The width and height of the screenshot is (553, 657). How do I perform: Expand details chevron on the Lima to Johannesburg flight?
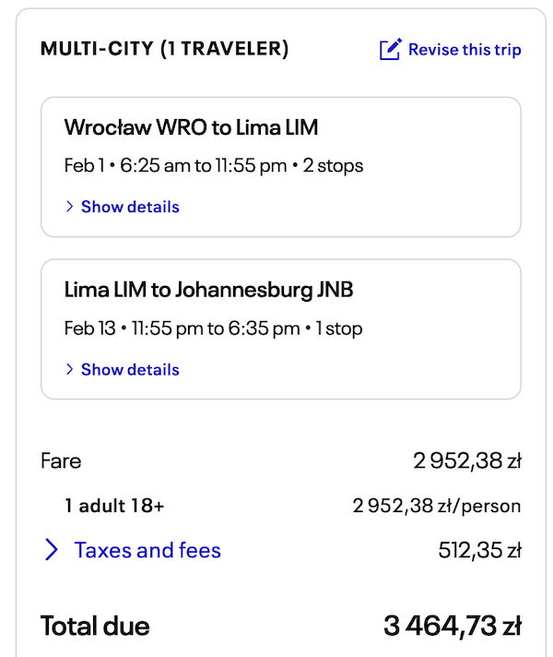point(70,369)
